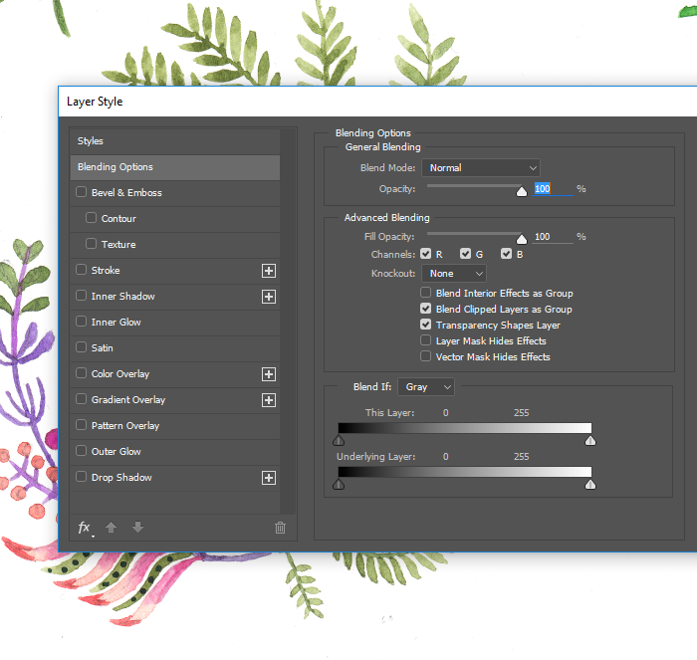Enable Layer Mask Hides Effects
The height and width of the screenshot is (660, 697).
pos(426,341)
